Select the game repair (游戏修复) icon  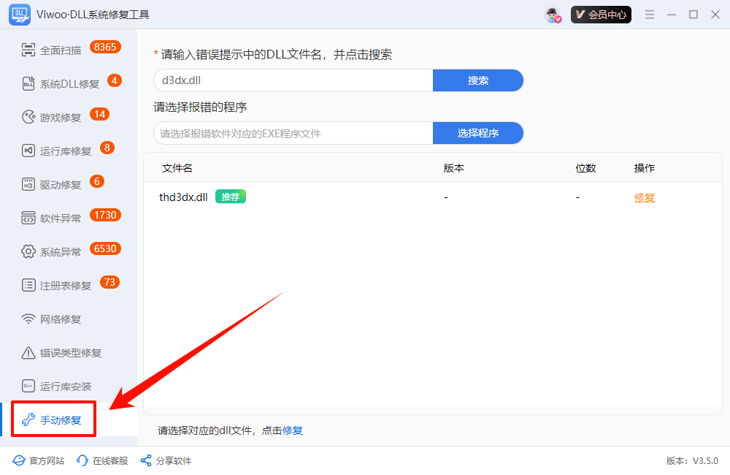[x=28, y=117]
